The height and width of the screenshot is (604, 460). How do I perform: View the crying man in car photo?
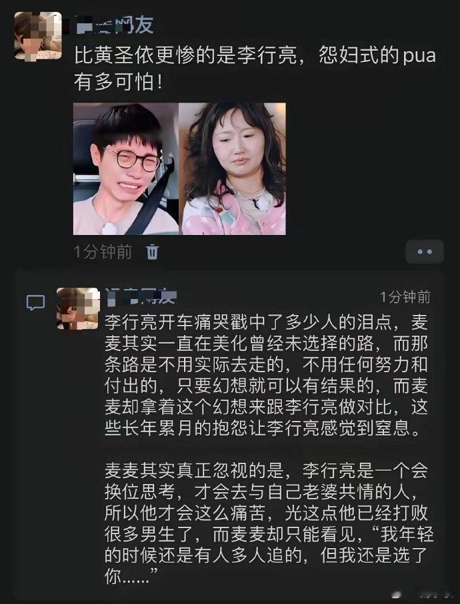pyautogui.click(x=126, y=168)
